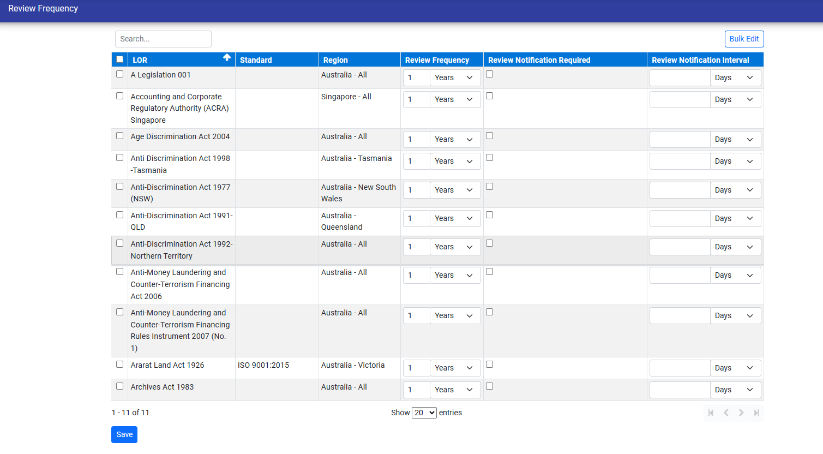Click the LOR column sort arrow icon
This screenshot has height=454, width=823.
tap(227, 58)
